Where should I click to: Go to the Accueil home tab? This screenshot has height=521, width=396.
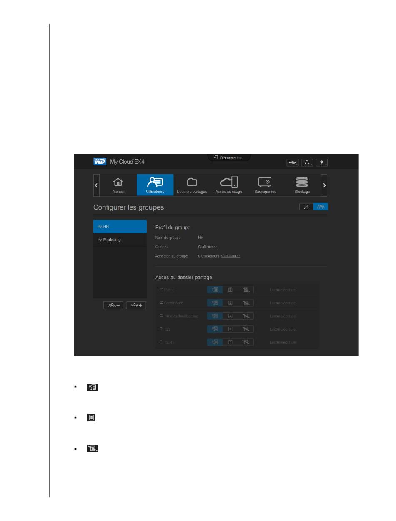(118, 185)
